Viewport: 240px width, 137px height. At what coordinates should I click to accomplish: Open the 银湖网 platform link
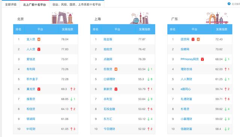point(31,119)
